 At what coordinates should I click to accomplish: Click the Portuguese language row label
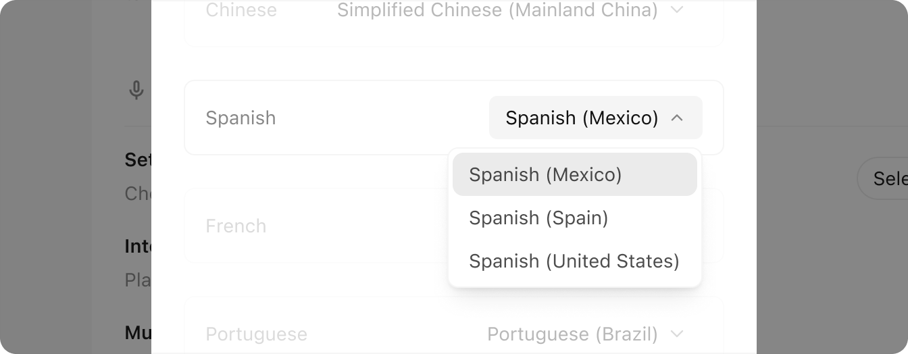pos(256,334)
